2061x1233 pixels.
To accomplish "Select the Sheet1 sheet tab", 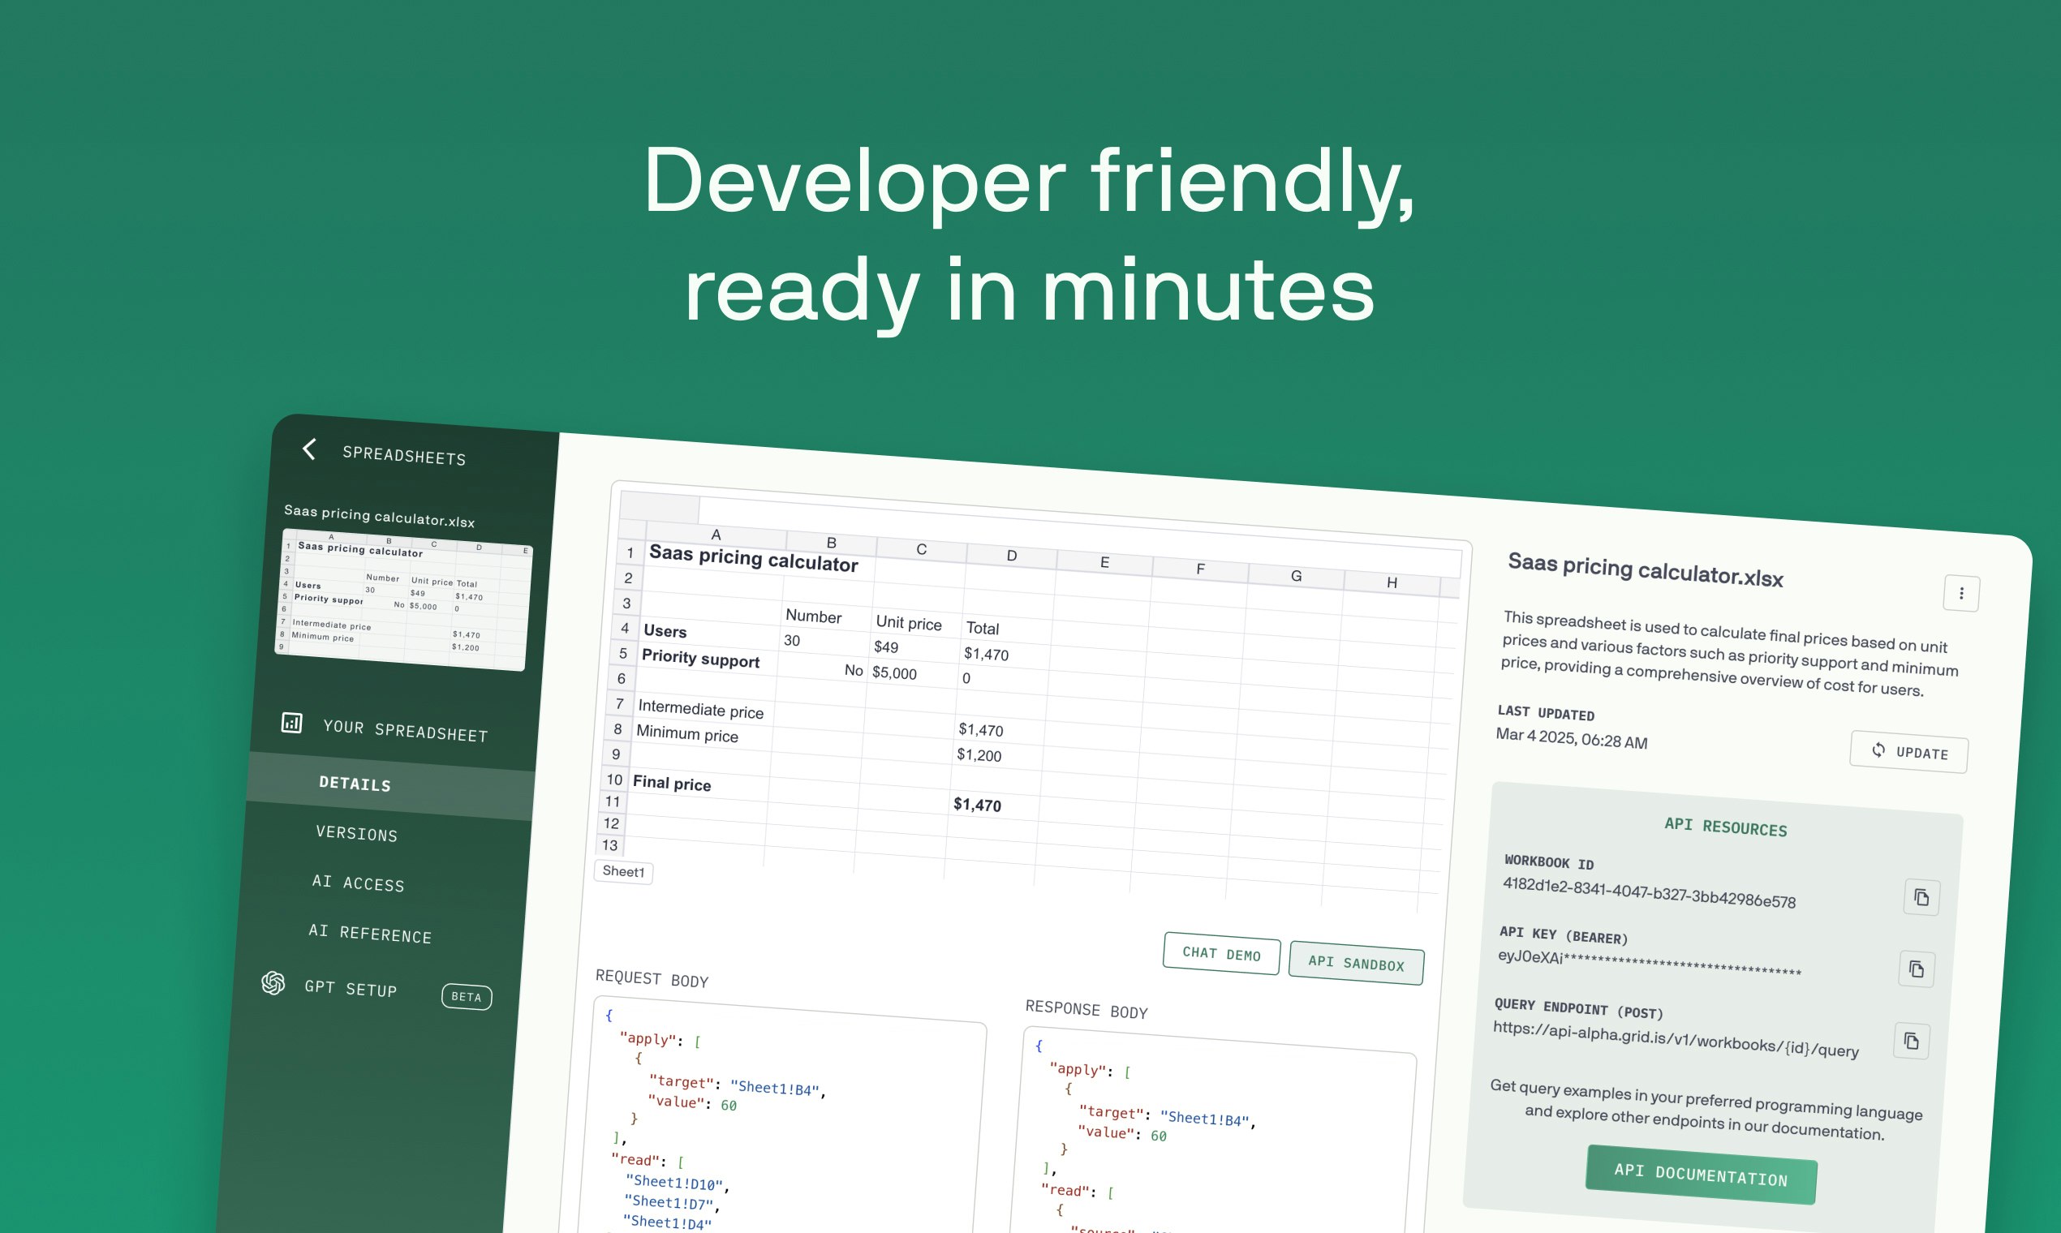I will 623,871.
